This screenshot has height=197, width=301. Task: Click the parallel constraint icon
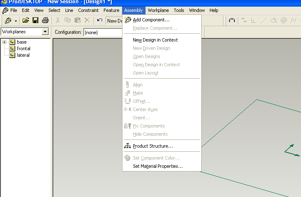coord(294,21)
